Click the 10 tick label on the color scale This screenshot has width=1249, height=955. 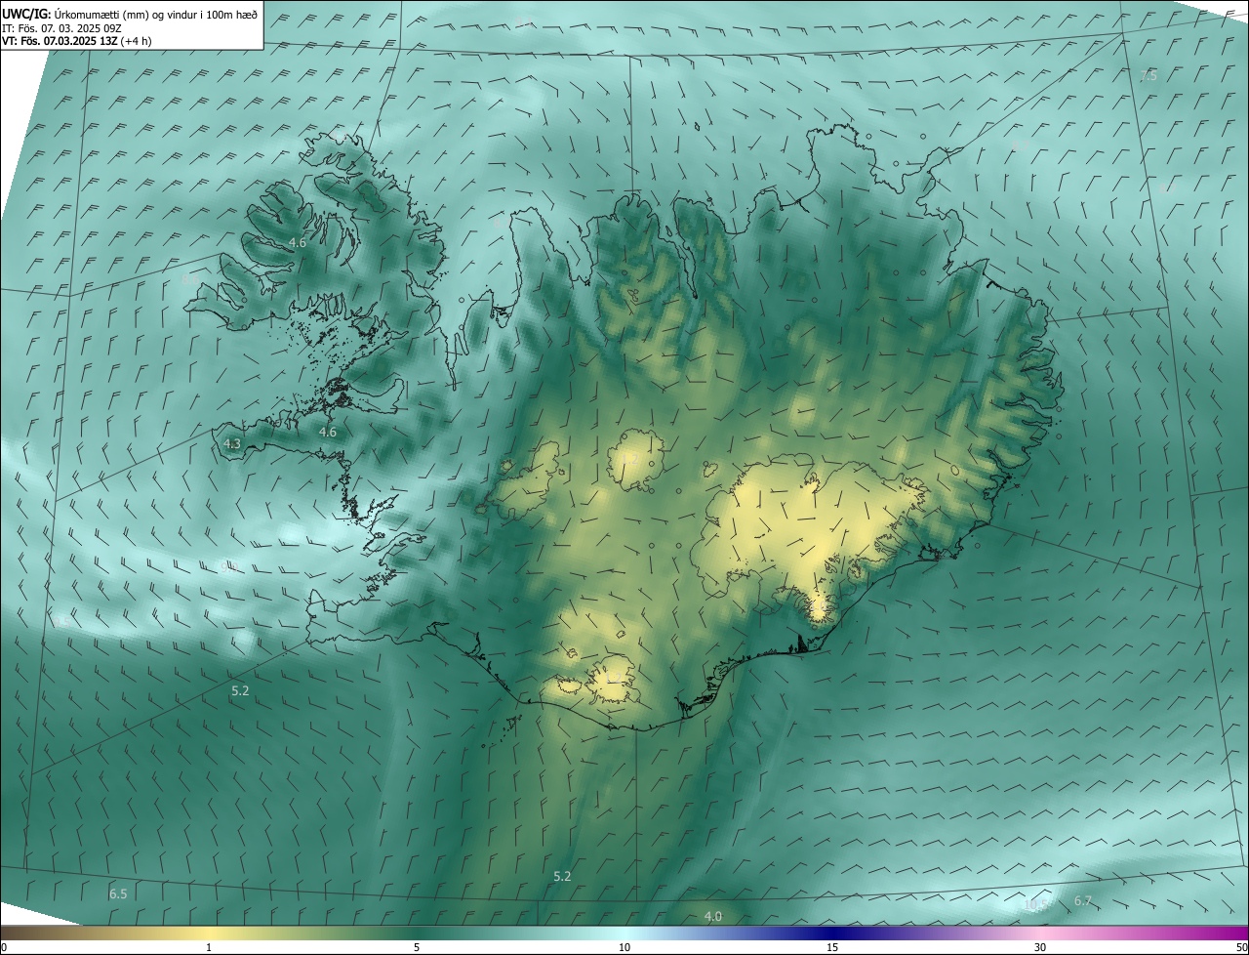pyautogui.click(x=624, y=947)
